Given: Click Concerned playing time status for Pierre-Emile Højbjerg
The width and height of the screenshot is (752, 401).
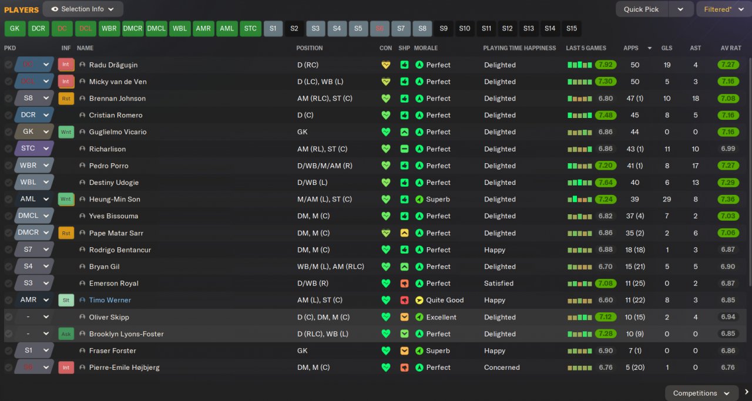Looking at the screenshot, I should pos(502,368).
